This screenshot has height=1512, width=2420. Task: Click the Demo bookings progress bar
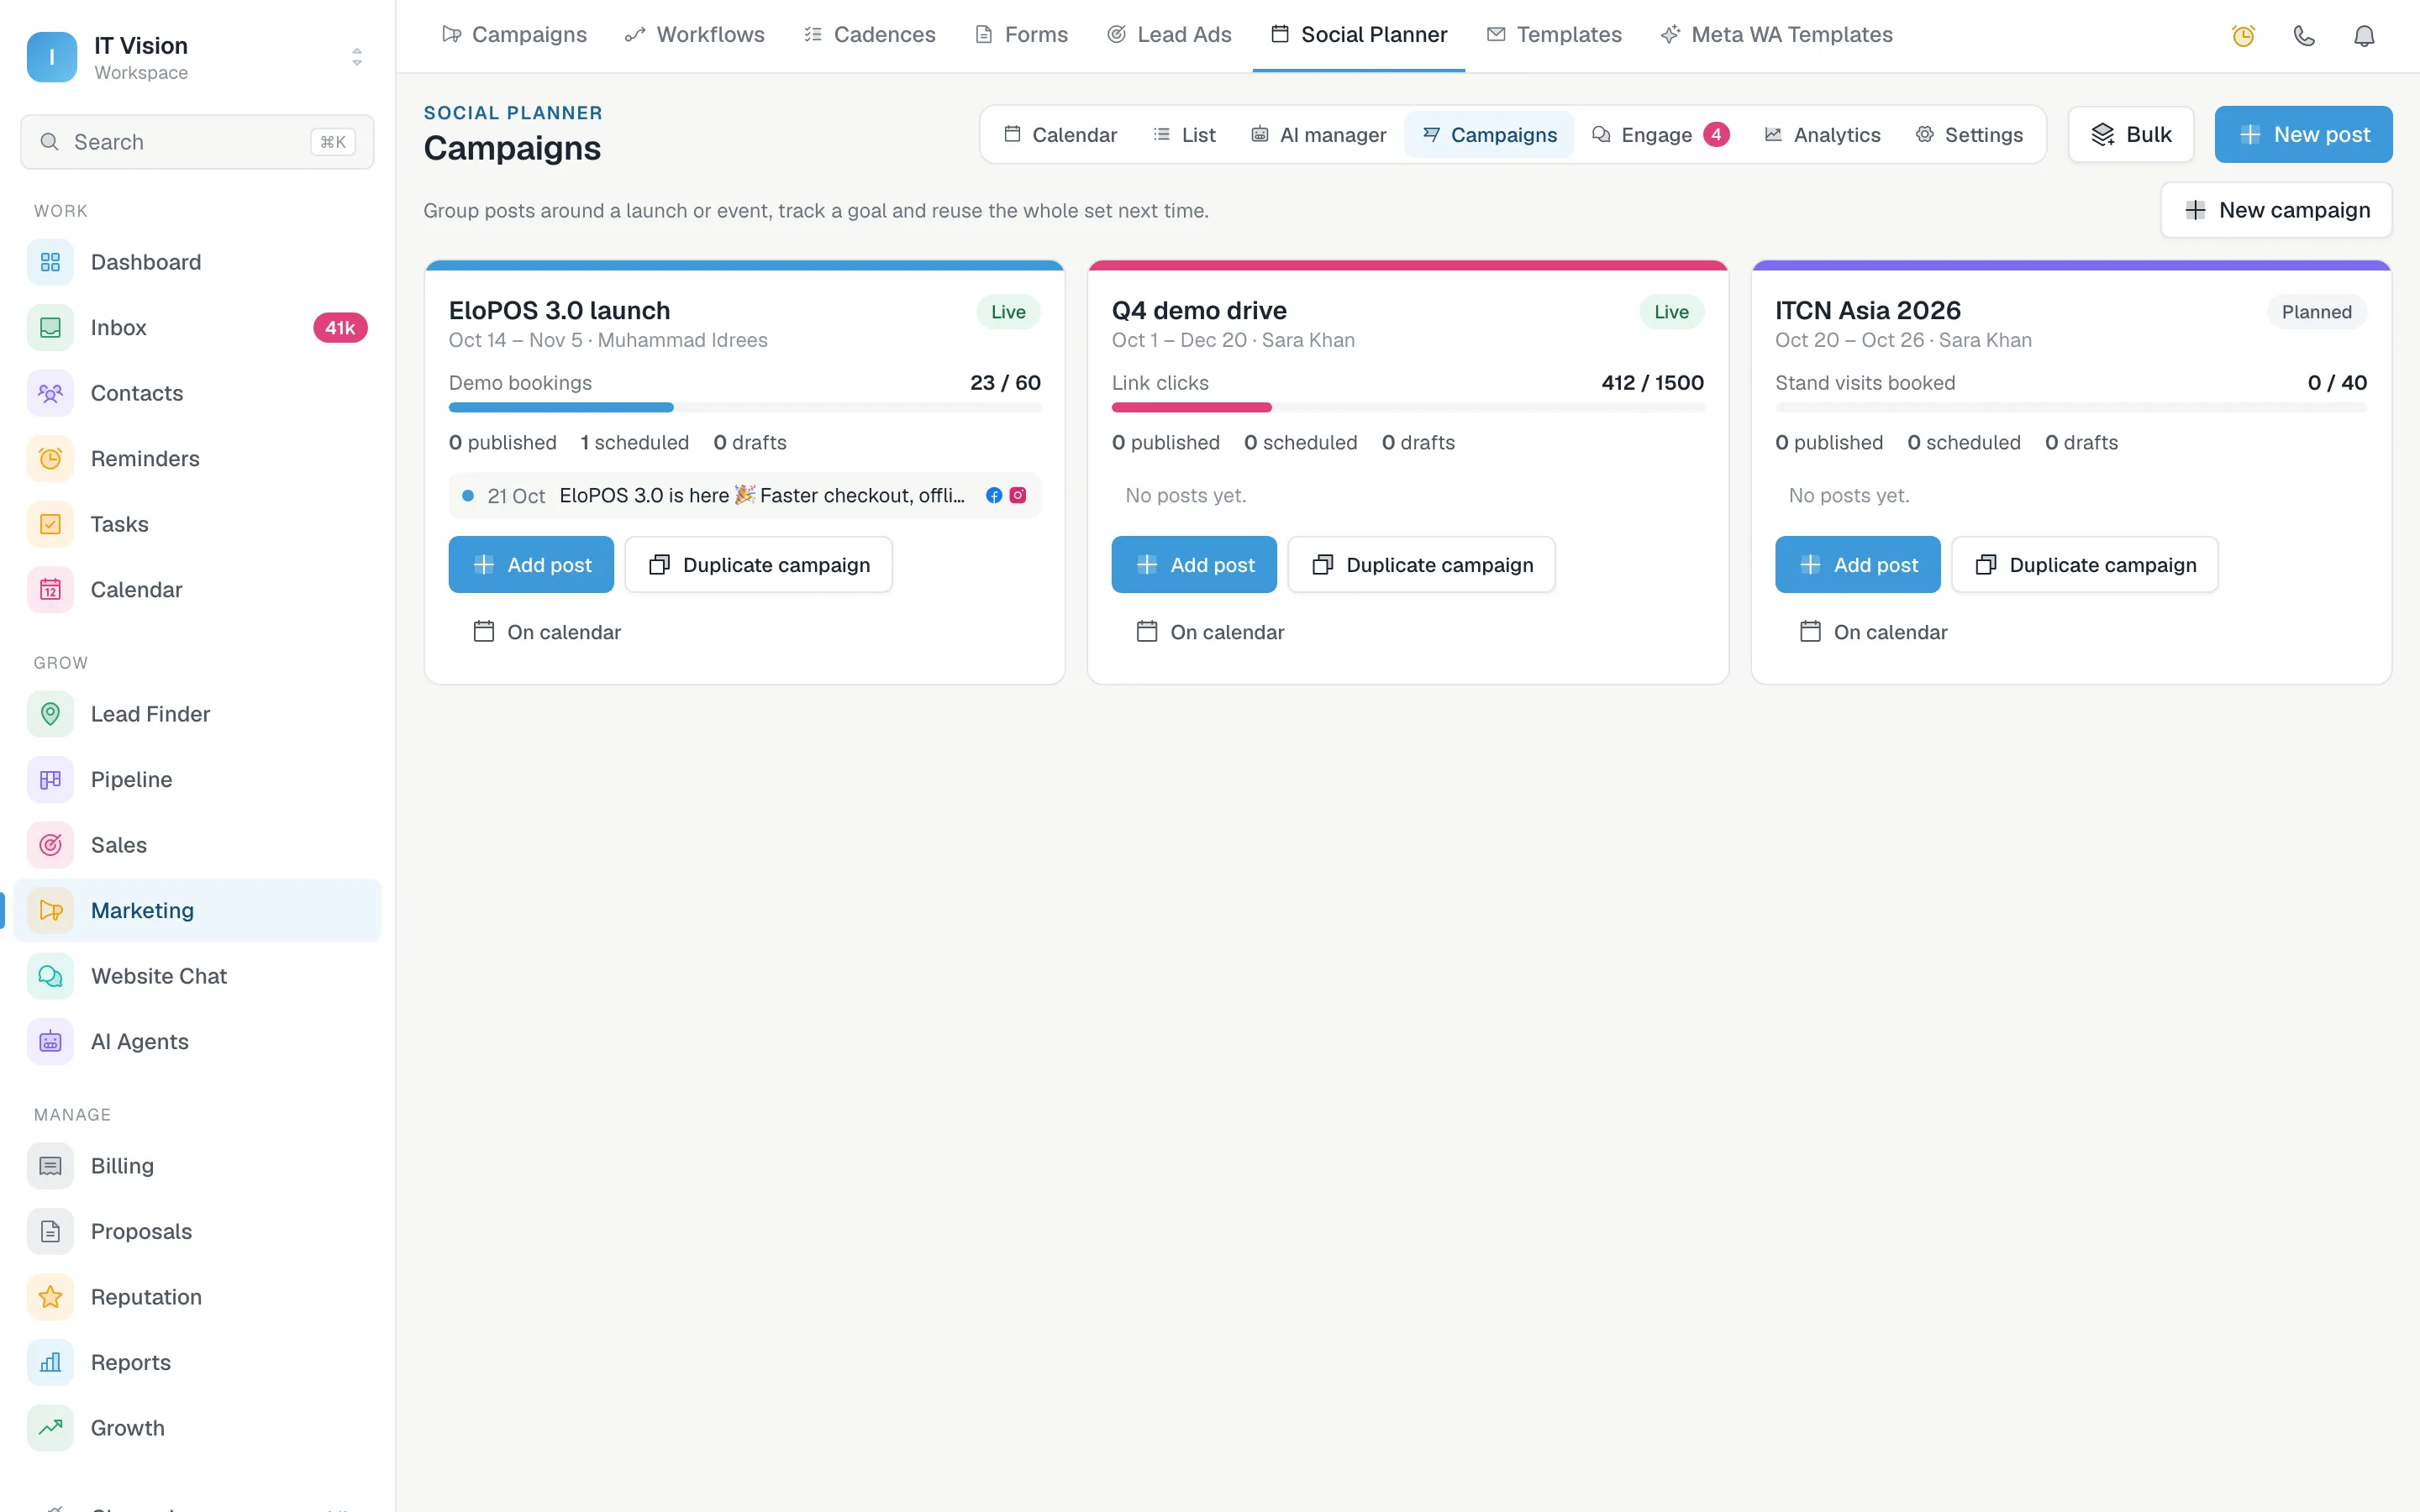(x=745, y=407)
